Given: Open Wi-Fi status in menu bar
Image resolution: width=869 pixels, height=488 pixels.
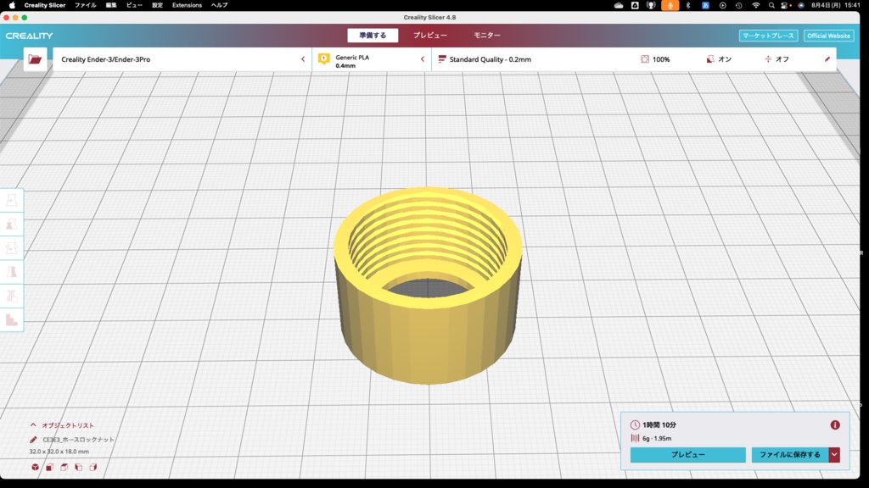Looking at the screenshot, I should click(756, 5).
